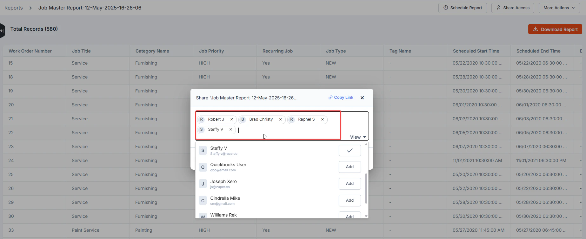This screenshot has width=586, height=239.
Task: Click Robert J chip name
Action: 216,119
